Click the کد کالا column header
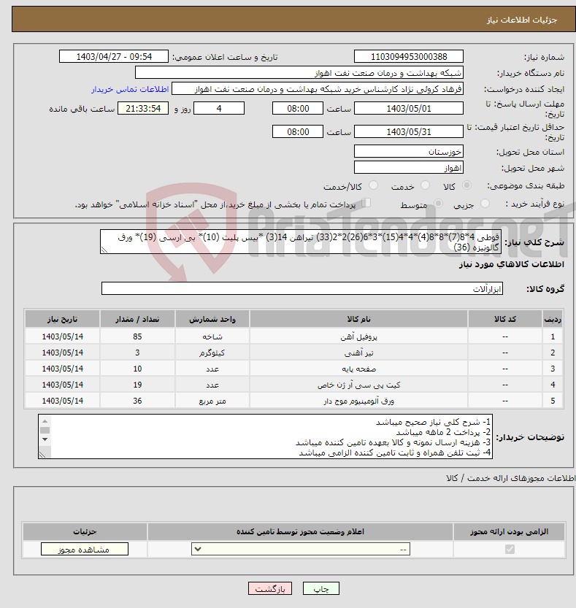Screen dimensions: 576x608 point(505,319)
